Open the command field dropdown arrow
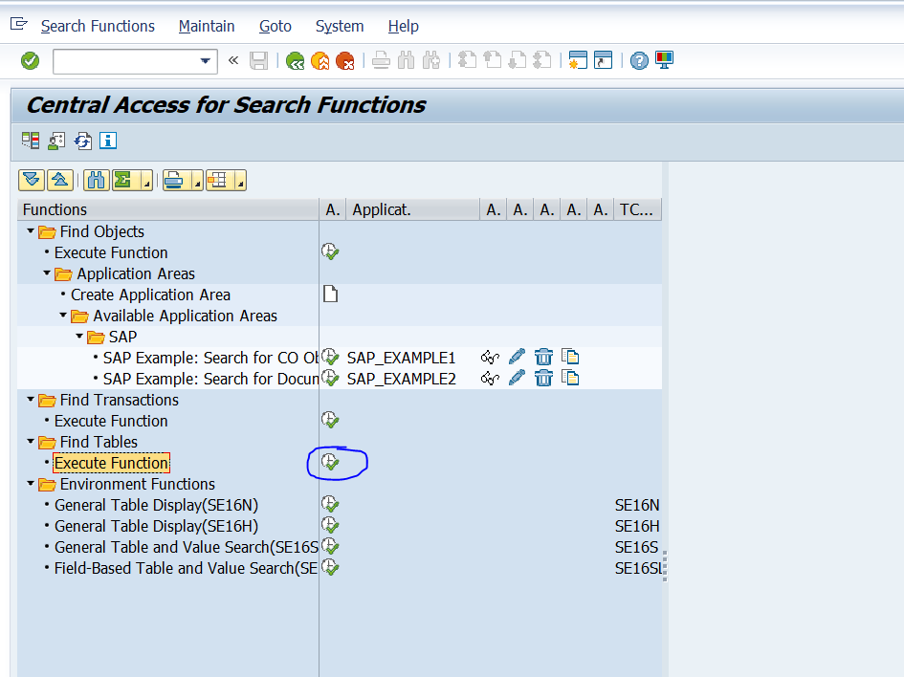Viewport: 904px width, 677px height. (206, 61)
